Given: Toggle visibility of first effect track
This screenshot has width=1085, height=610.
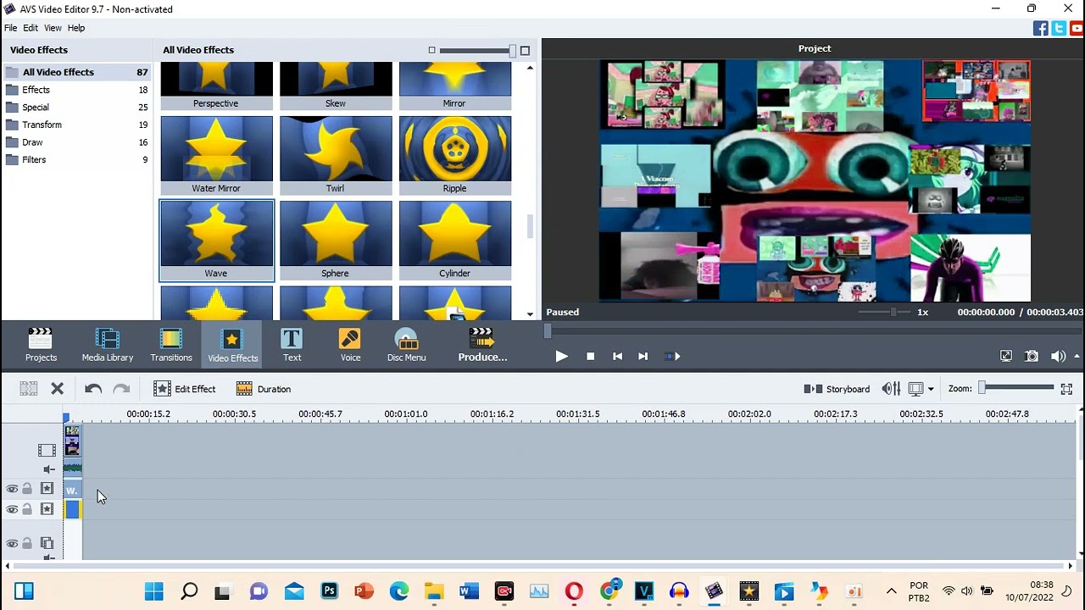Looking at the screenshot, I should [12, 489].
